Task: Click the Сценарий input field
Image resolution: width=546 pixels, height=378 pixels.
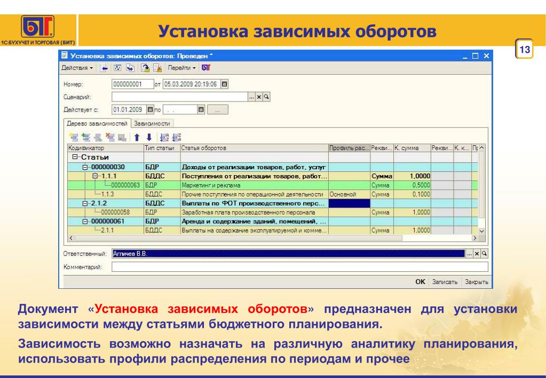Action: [x=180, y=97]
